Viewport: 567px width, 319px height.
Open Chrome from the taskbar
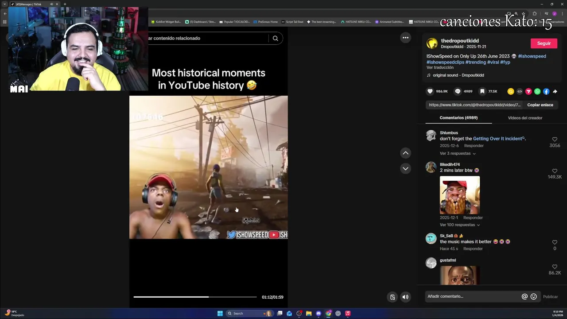(x=328, y=313)
